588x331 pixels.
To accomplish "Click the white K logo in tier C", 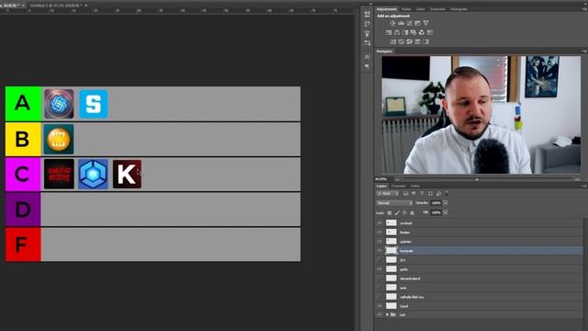I will 127,174.
